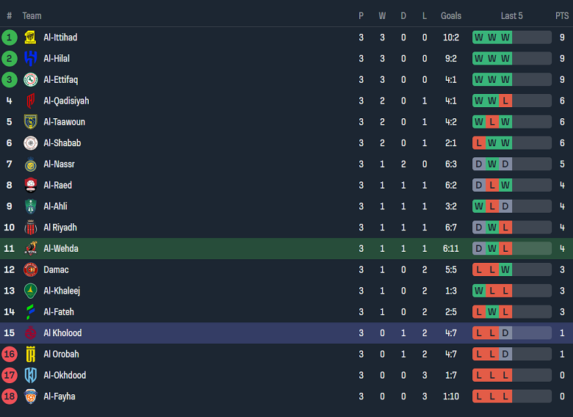Click the Al Orobah yellow crest

(30, 355)
